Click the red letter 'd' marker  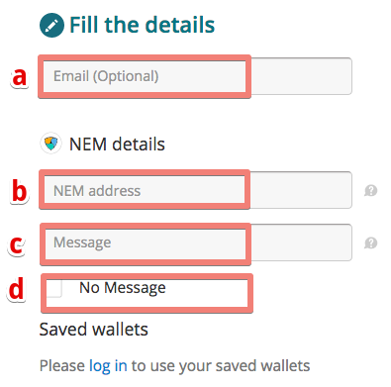tap(17, 289)
